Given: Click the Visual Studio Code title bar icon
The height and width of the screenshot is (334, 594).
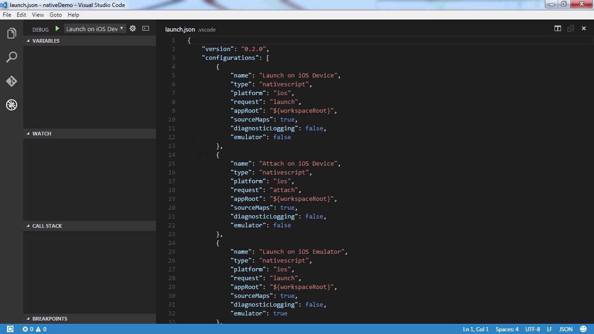Looking at the screenshot, I should (4, 5).
